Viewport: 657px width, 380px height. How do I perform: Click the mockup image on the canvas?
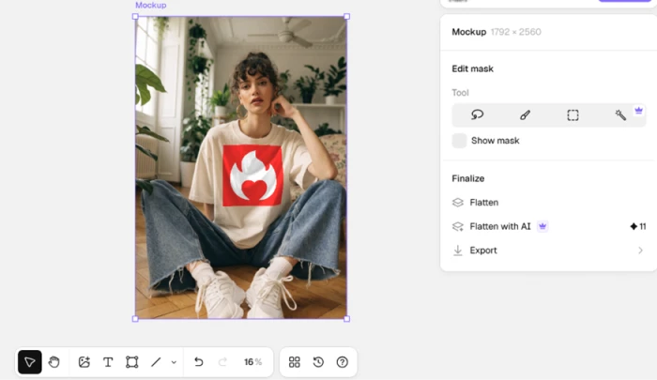(241, 168)
